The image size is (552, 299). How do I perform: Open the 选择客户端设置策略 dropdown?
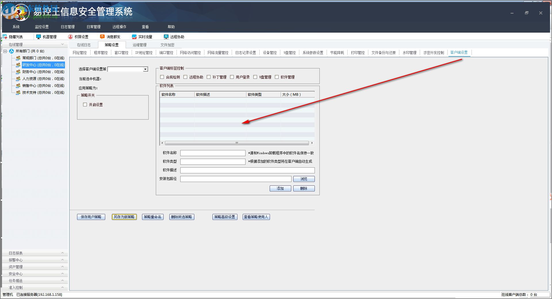pyautogui.click(x=145, y=69)
